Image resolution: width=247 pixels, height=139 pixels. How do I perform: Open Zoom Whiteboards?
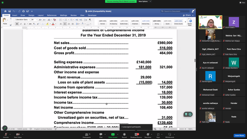click(169, 136)
